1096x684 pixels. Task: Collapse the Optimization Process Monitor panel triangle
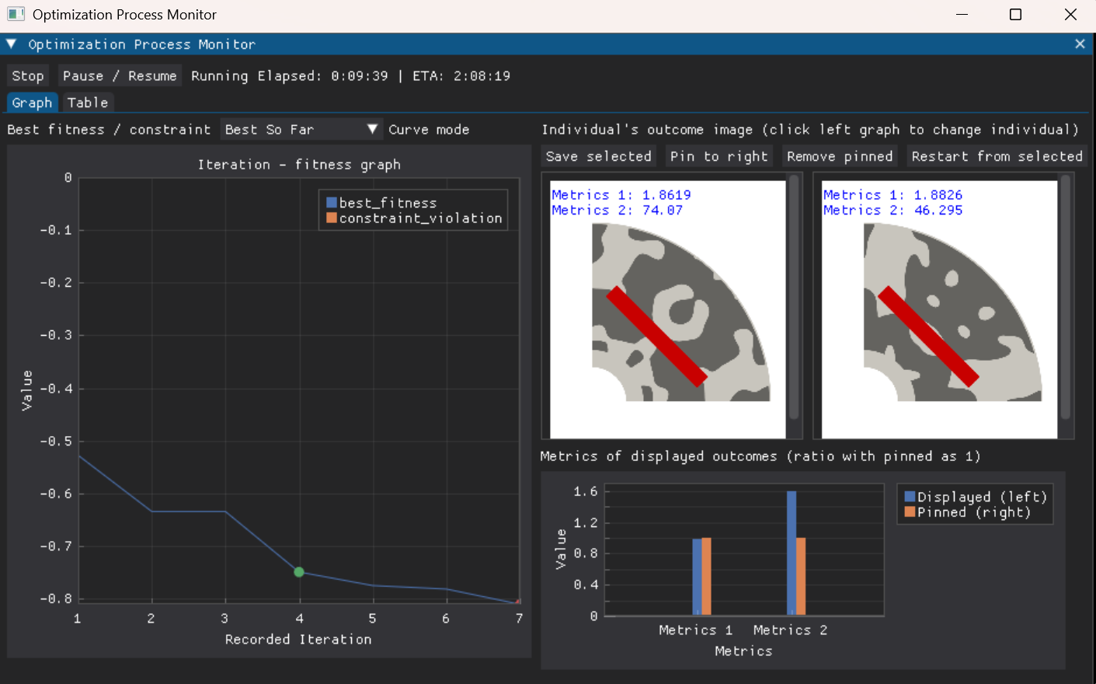pyautogui.click(x=12, y=44)
